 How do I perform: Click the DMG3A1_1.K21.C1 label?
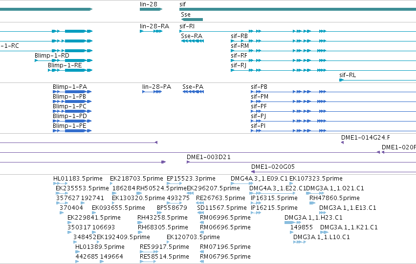click(349, 228)
